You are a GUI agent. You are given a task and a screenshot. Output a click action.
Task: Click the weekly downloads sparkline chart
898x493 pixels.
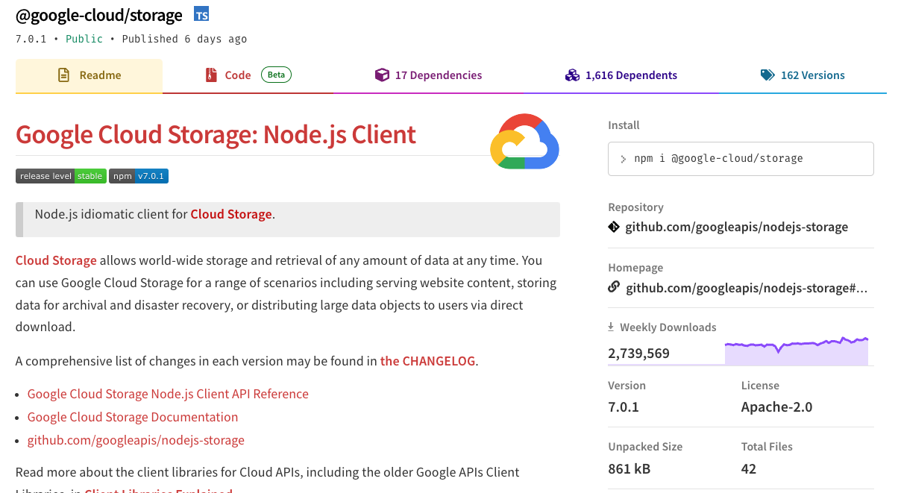coord(797,351)
